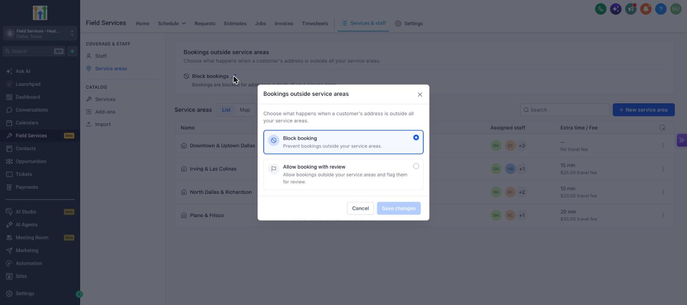Click the Cancel button in dialog

pos(361,208)
